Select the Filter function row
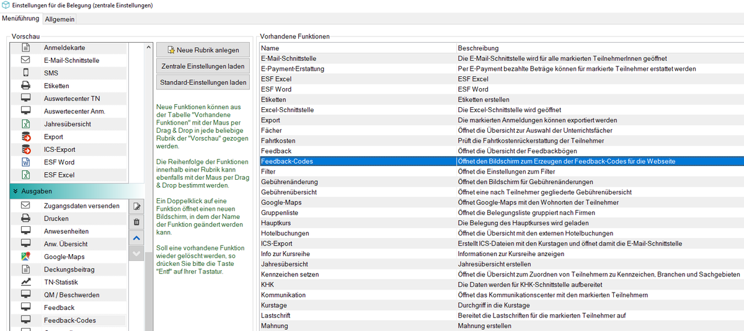 [501, 172]
